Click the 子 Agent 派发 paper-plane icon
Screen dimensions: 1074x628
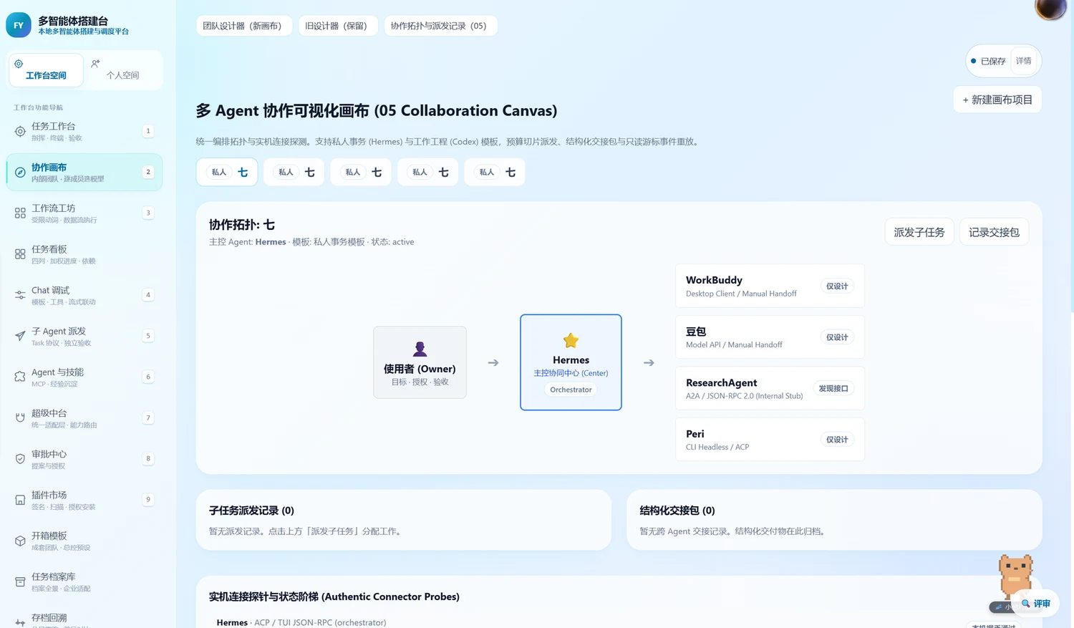click(20, 336)
